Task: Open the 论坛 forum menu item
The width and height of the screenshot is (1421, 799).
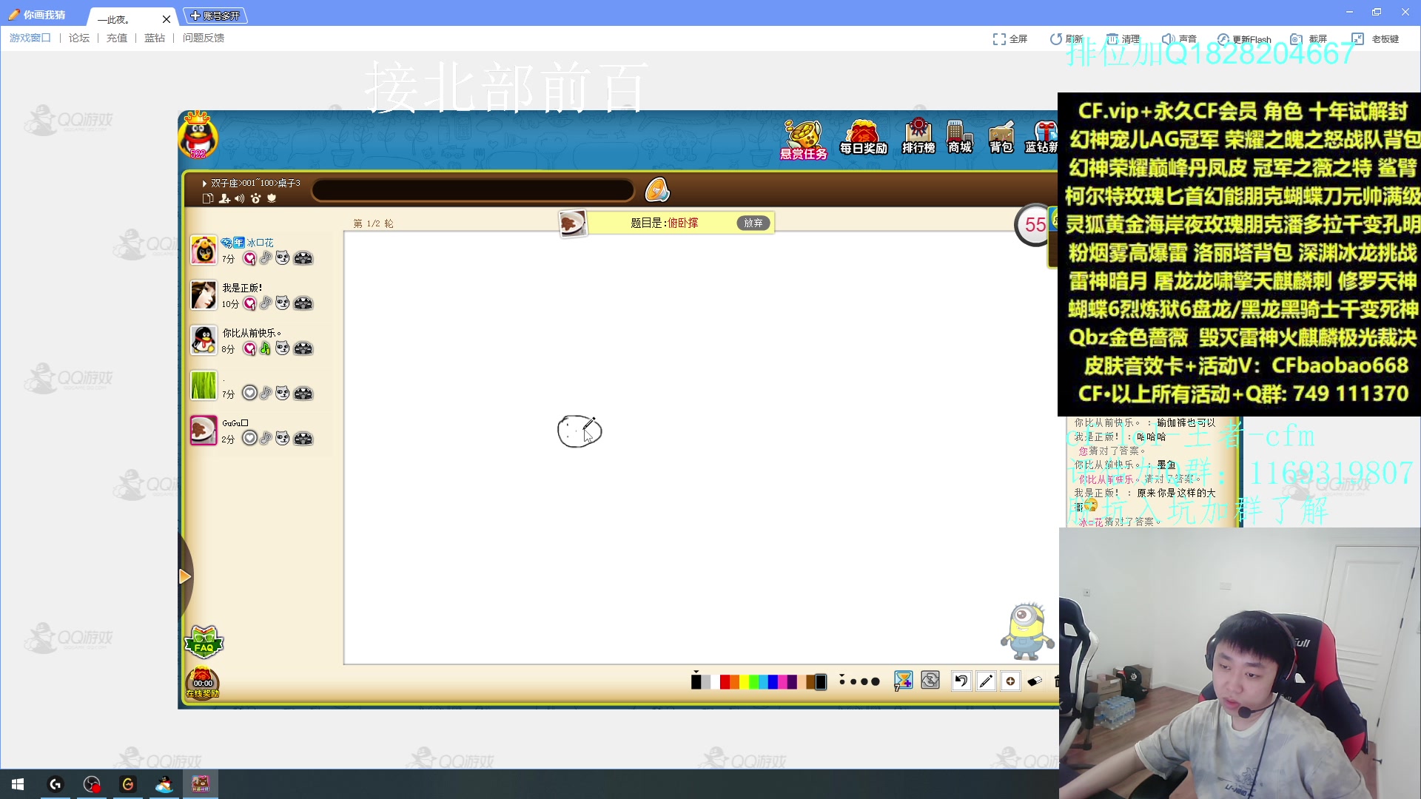Action: tap(79, 38)
